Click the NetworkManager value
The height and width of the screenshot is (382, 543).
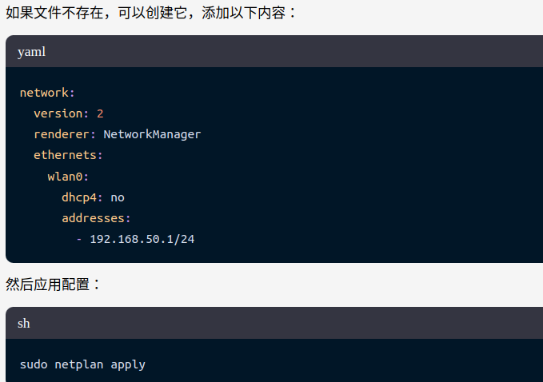coord(152,134)
